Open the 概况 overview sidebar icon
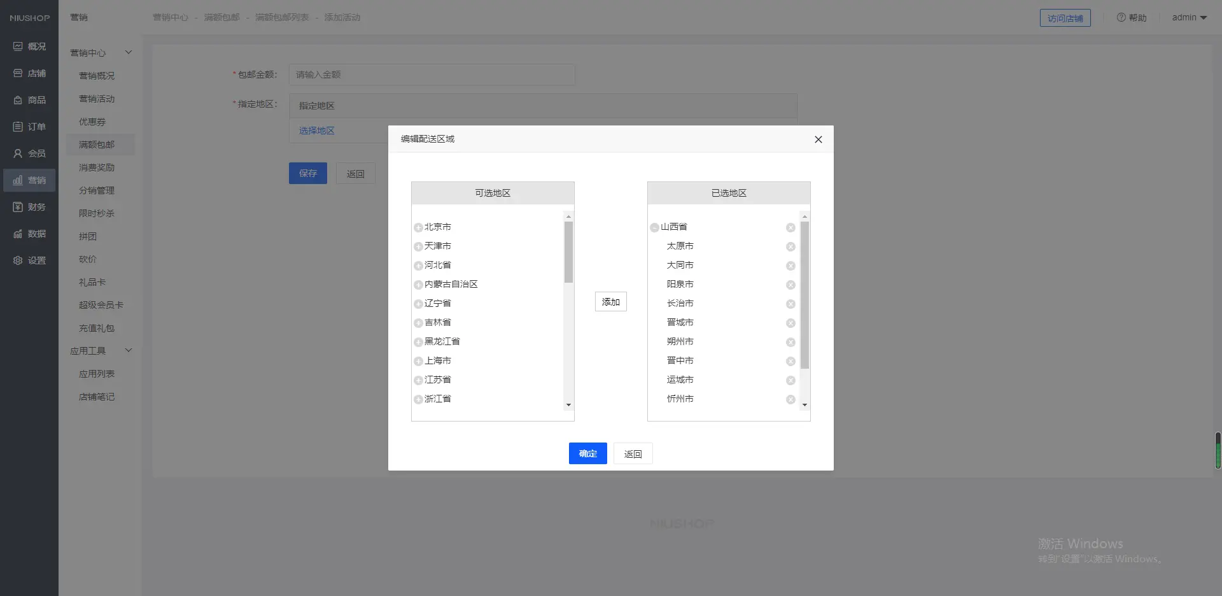The image size is (1222, 596). click(18, 46)
